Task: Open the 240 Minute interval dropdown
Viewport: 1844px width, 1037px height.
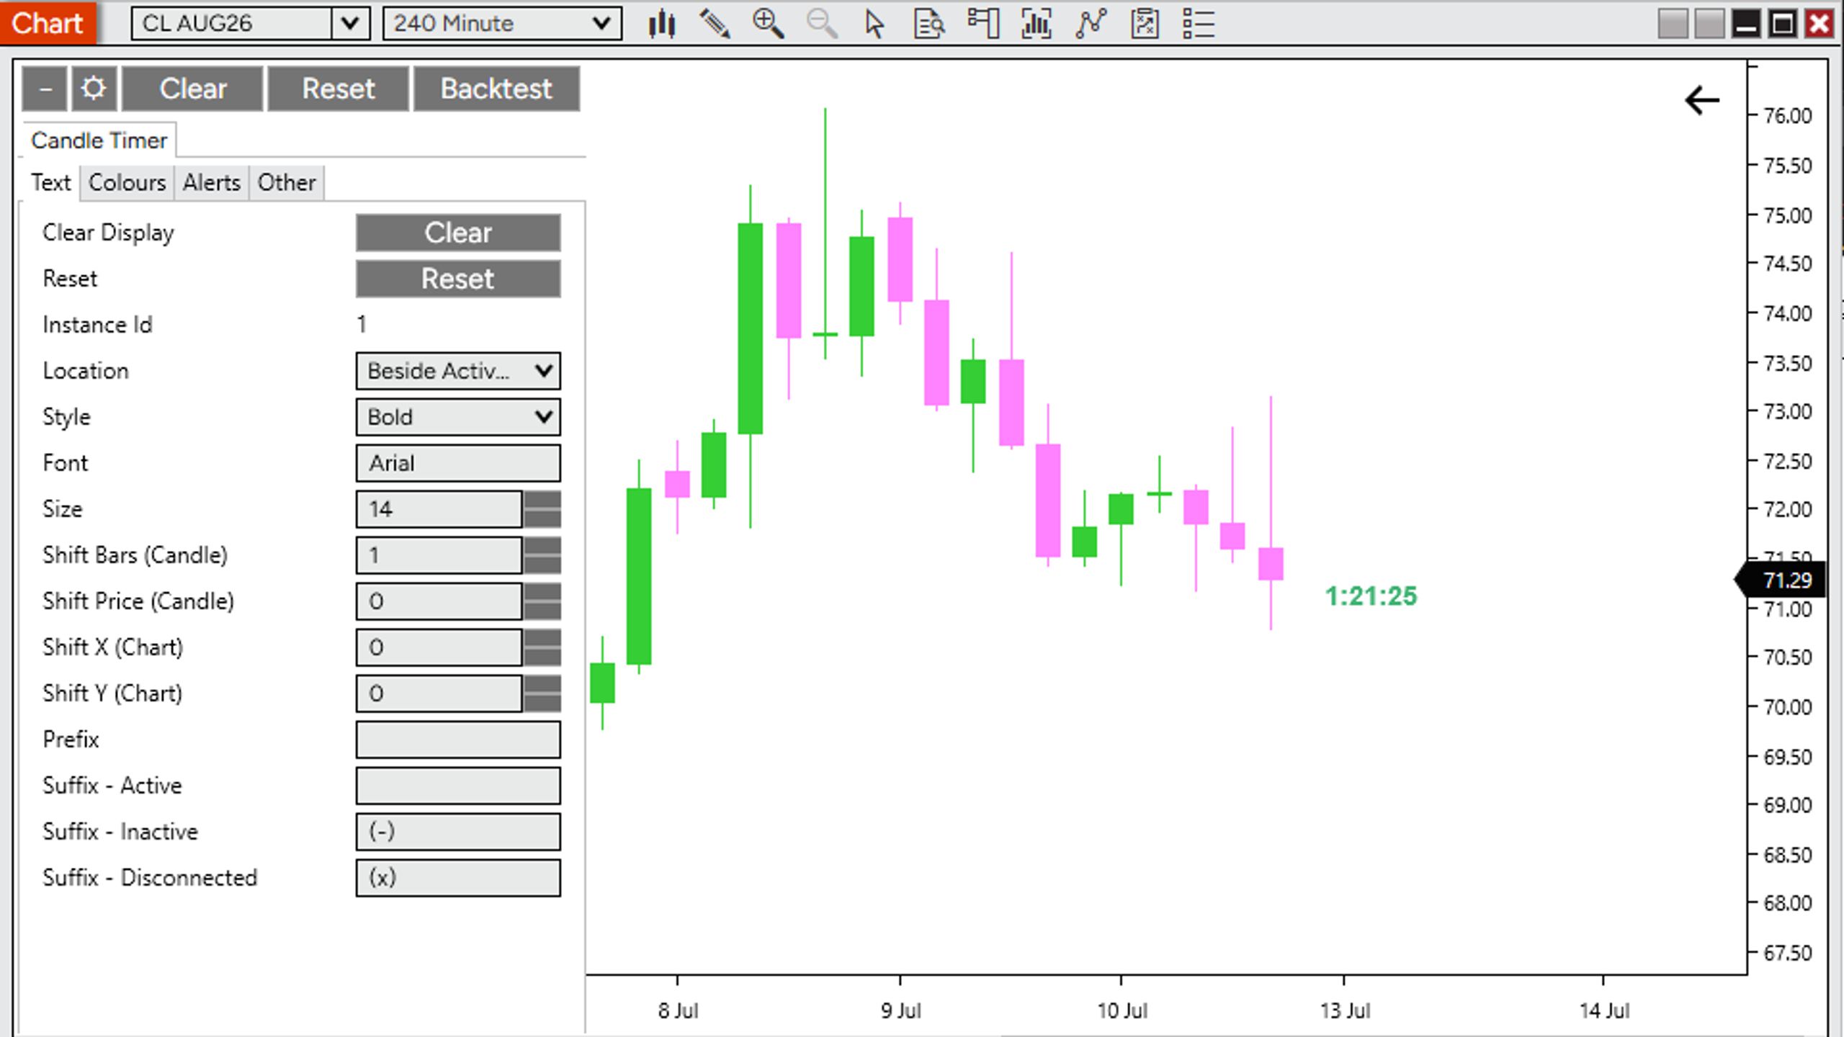Action: coord(502,24)
